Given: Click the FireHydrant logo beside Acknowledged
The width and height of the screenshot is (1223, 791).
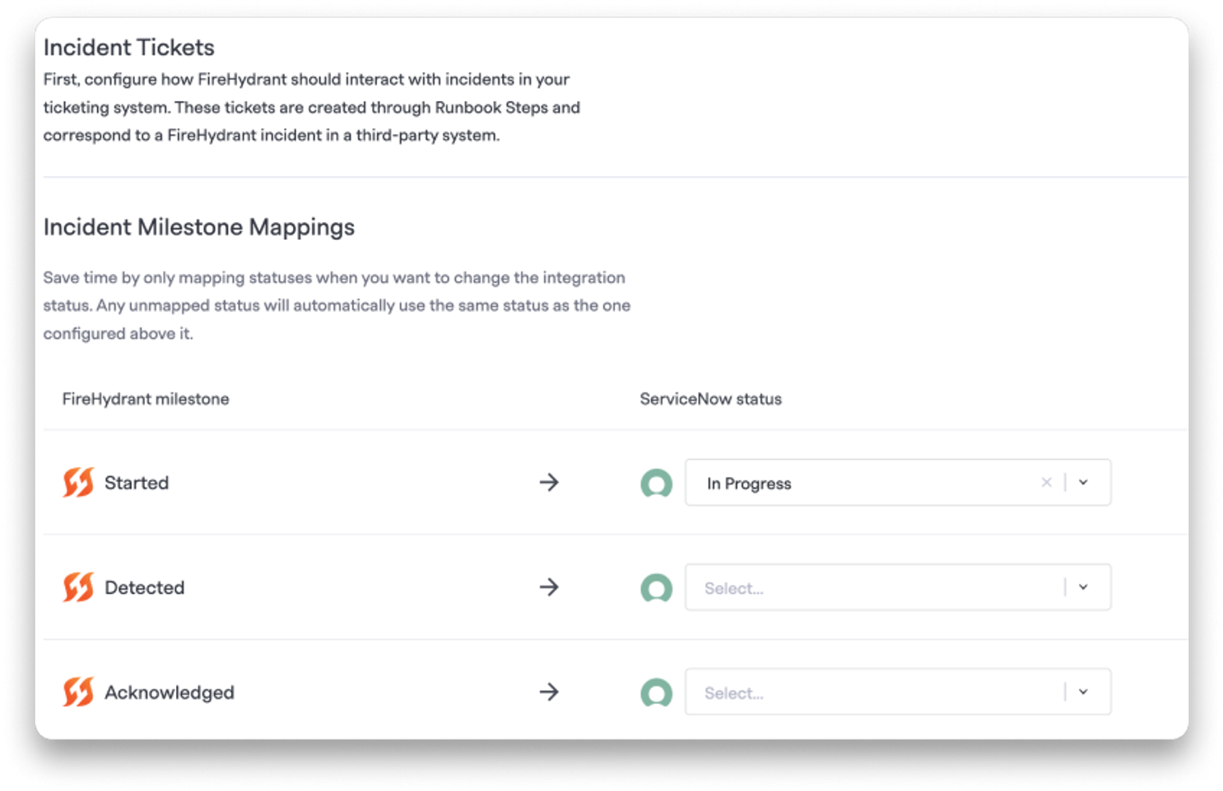Looking at the screenshot, I should [78, 692].
